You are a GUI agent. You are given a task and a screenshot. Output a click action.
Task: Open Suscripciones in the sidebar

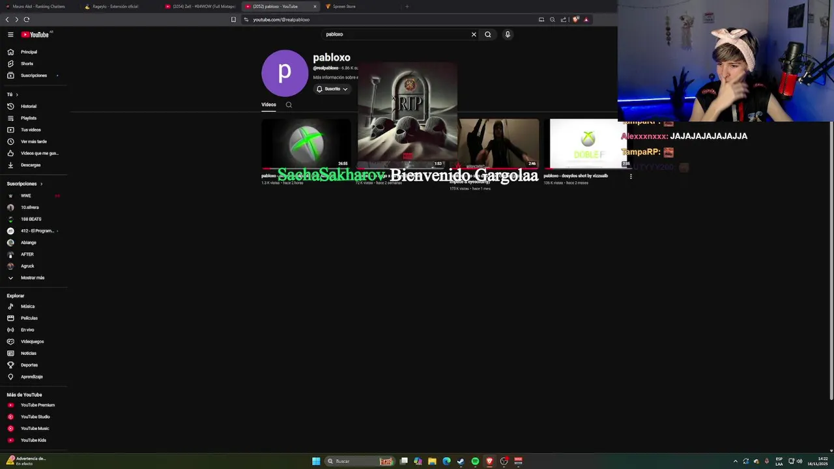(x=33, y=76)
